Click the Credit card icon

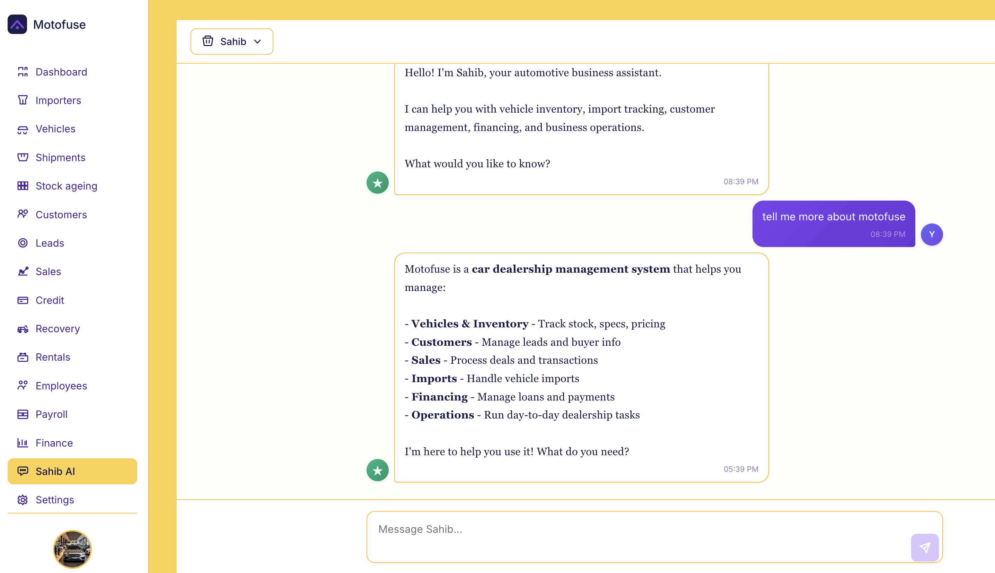23,300
